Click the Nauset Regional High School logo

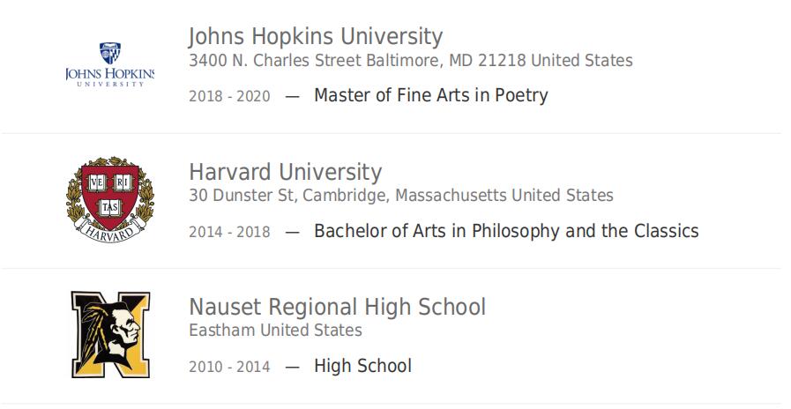coord(110,334)
